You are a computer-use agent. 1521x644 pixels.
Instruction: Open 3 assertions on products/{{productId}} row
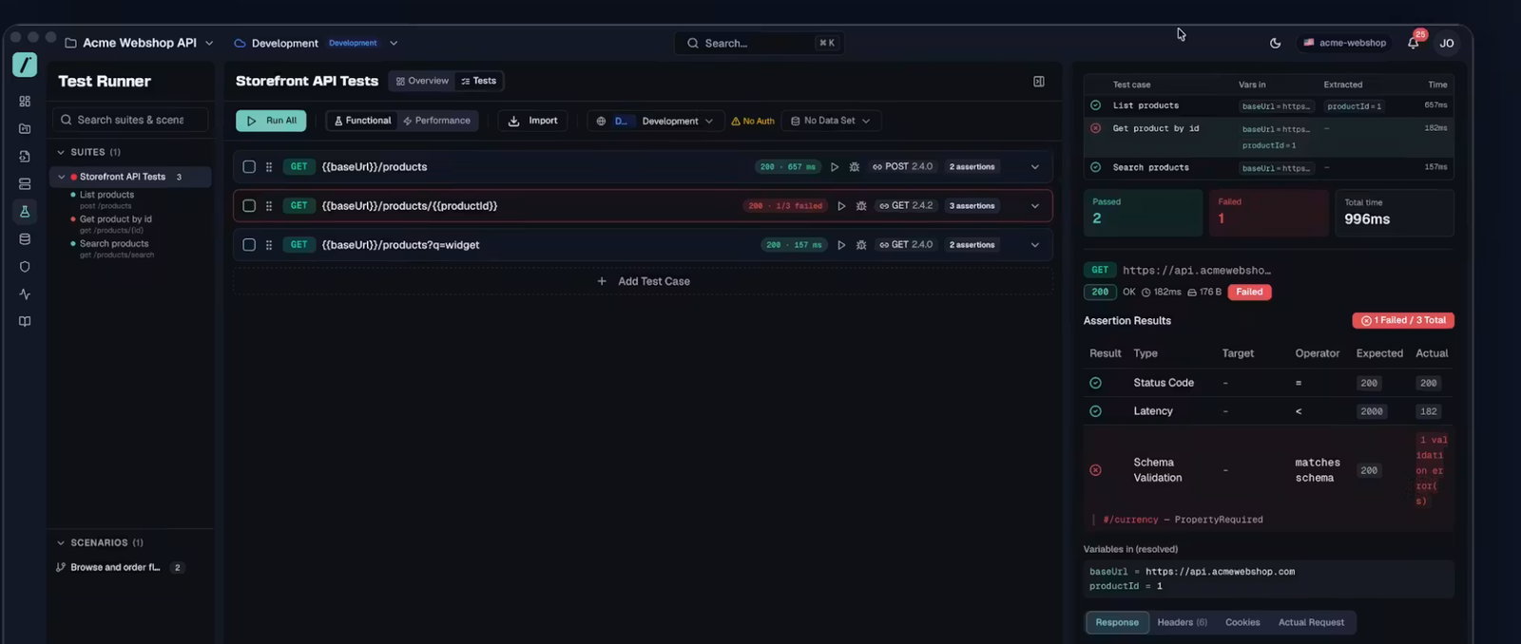972,206
